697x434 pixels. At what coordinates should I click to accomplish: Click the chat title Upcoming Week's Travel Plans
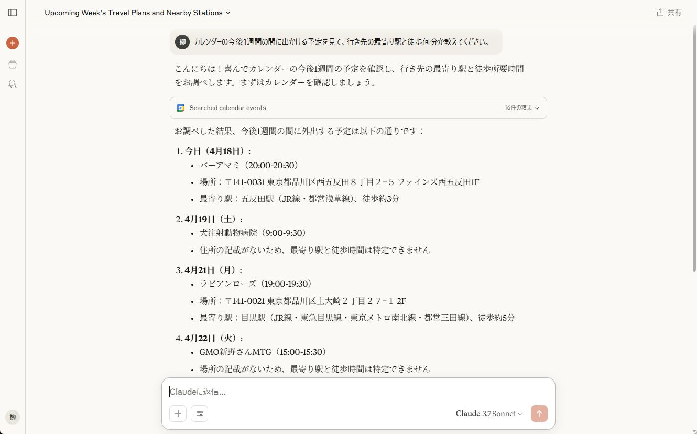134,13
